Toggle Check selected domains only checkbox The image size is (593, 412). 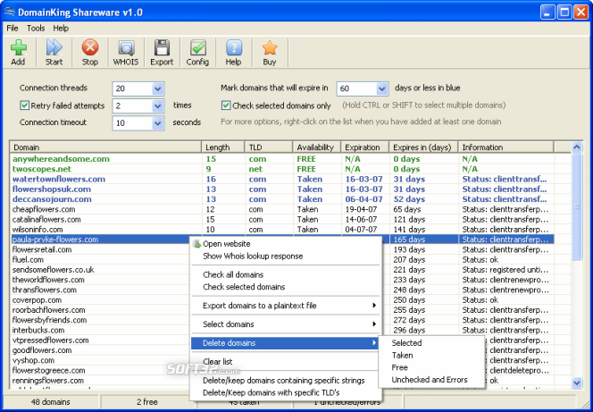point(226,105)
